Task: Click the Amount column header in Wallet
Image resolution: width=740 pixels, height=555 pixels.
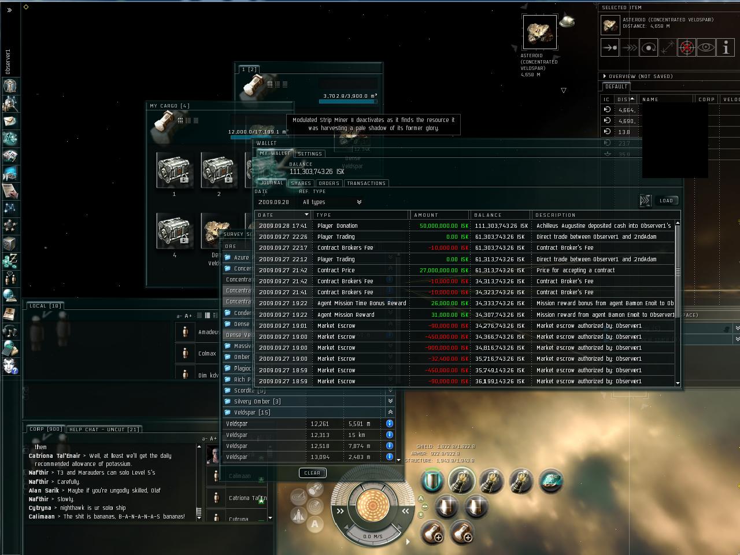Action: coord(439,215)
